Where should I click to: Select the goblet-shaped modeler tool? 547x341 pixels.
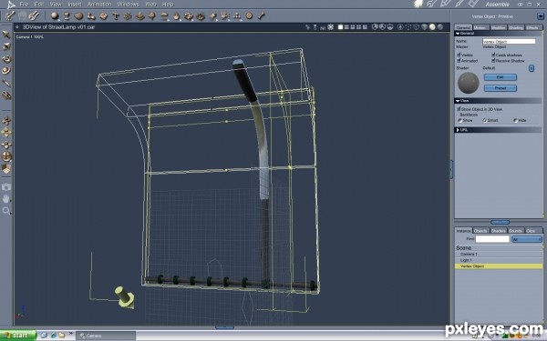[67, 15]
